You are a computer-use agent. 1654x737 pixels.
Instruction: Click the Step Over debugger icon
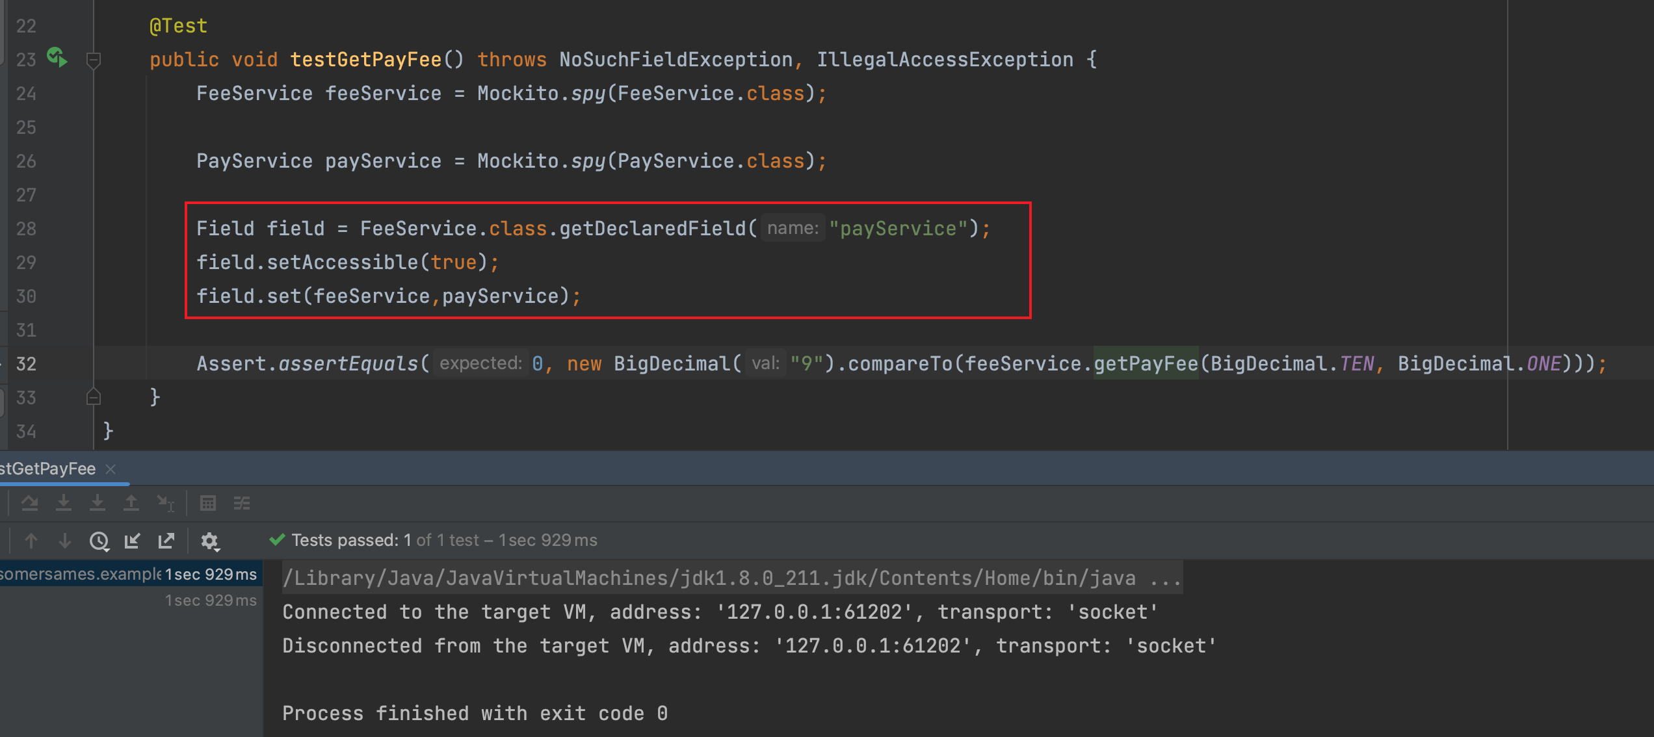pyautogui.click(x=30, y=503)
